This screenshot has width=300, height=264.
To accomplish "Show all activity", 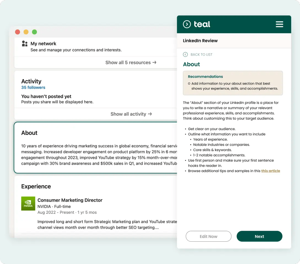I will point(131,114).
